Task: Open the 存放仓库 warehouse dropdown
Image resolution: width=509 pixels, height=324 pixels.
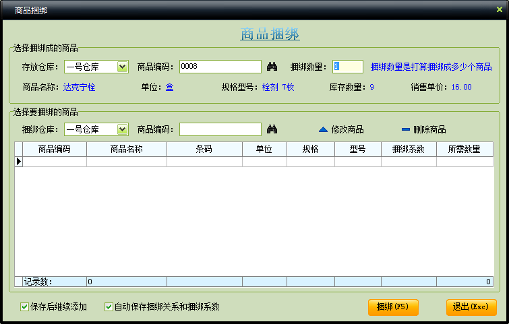Action: click(122, 67)
